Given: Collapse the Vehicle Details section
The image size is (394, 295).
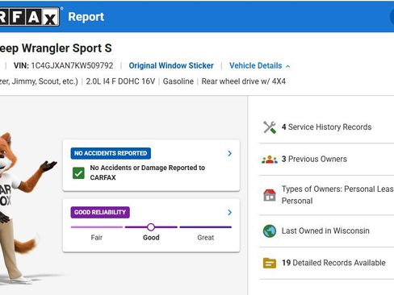Looking at the screenshot, I should (259, 66).
